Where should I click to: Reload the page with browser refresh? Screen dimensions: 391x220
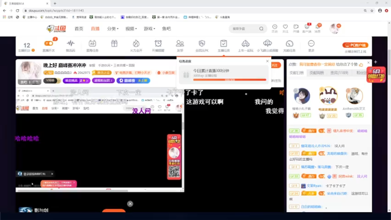pyautogui.click(x=18, y=10)
